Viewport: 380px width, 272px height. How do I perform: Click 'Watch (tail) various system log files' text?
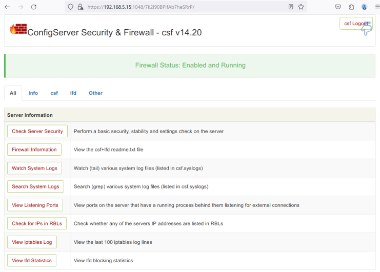click(138, 168)
